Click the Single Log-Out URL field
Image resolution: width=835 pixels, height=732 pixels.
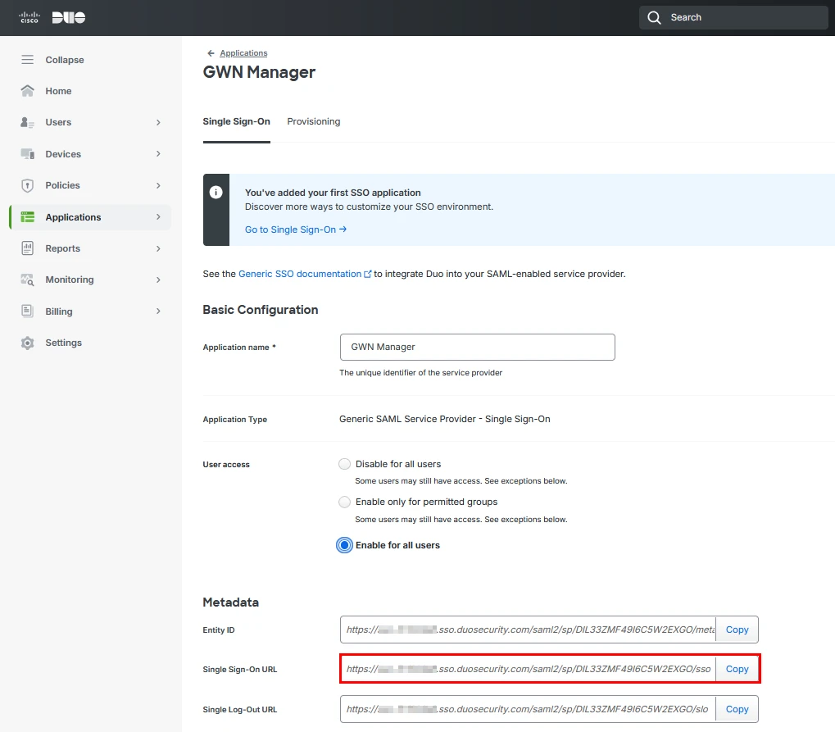[528, 709]
